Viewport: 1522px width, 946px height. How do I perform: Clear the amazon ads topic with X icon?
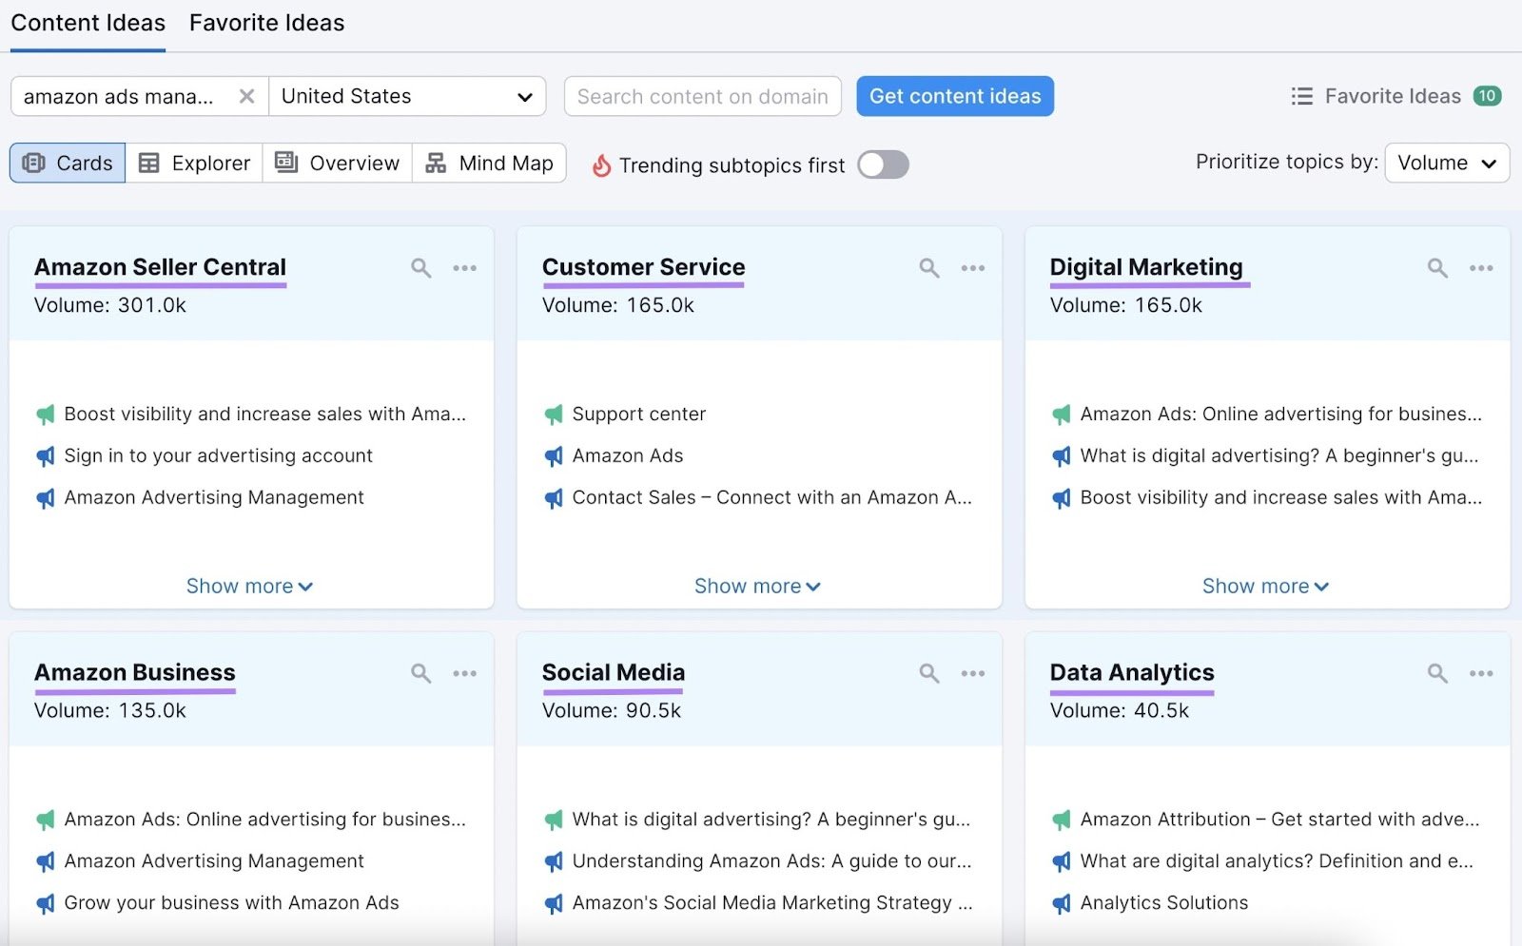point(246,96)
